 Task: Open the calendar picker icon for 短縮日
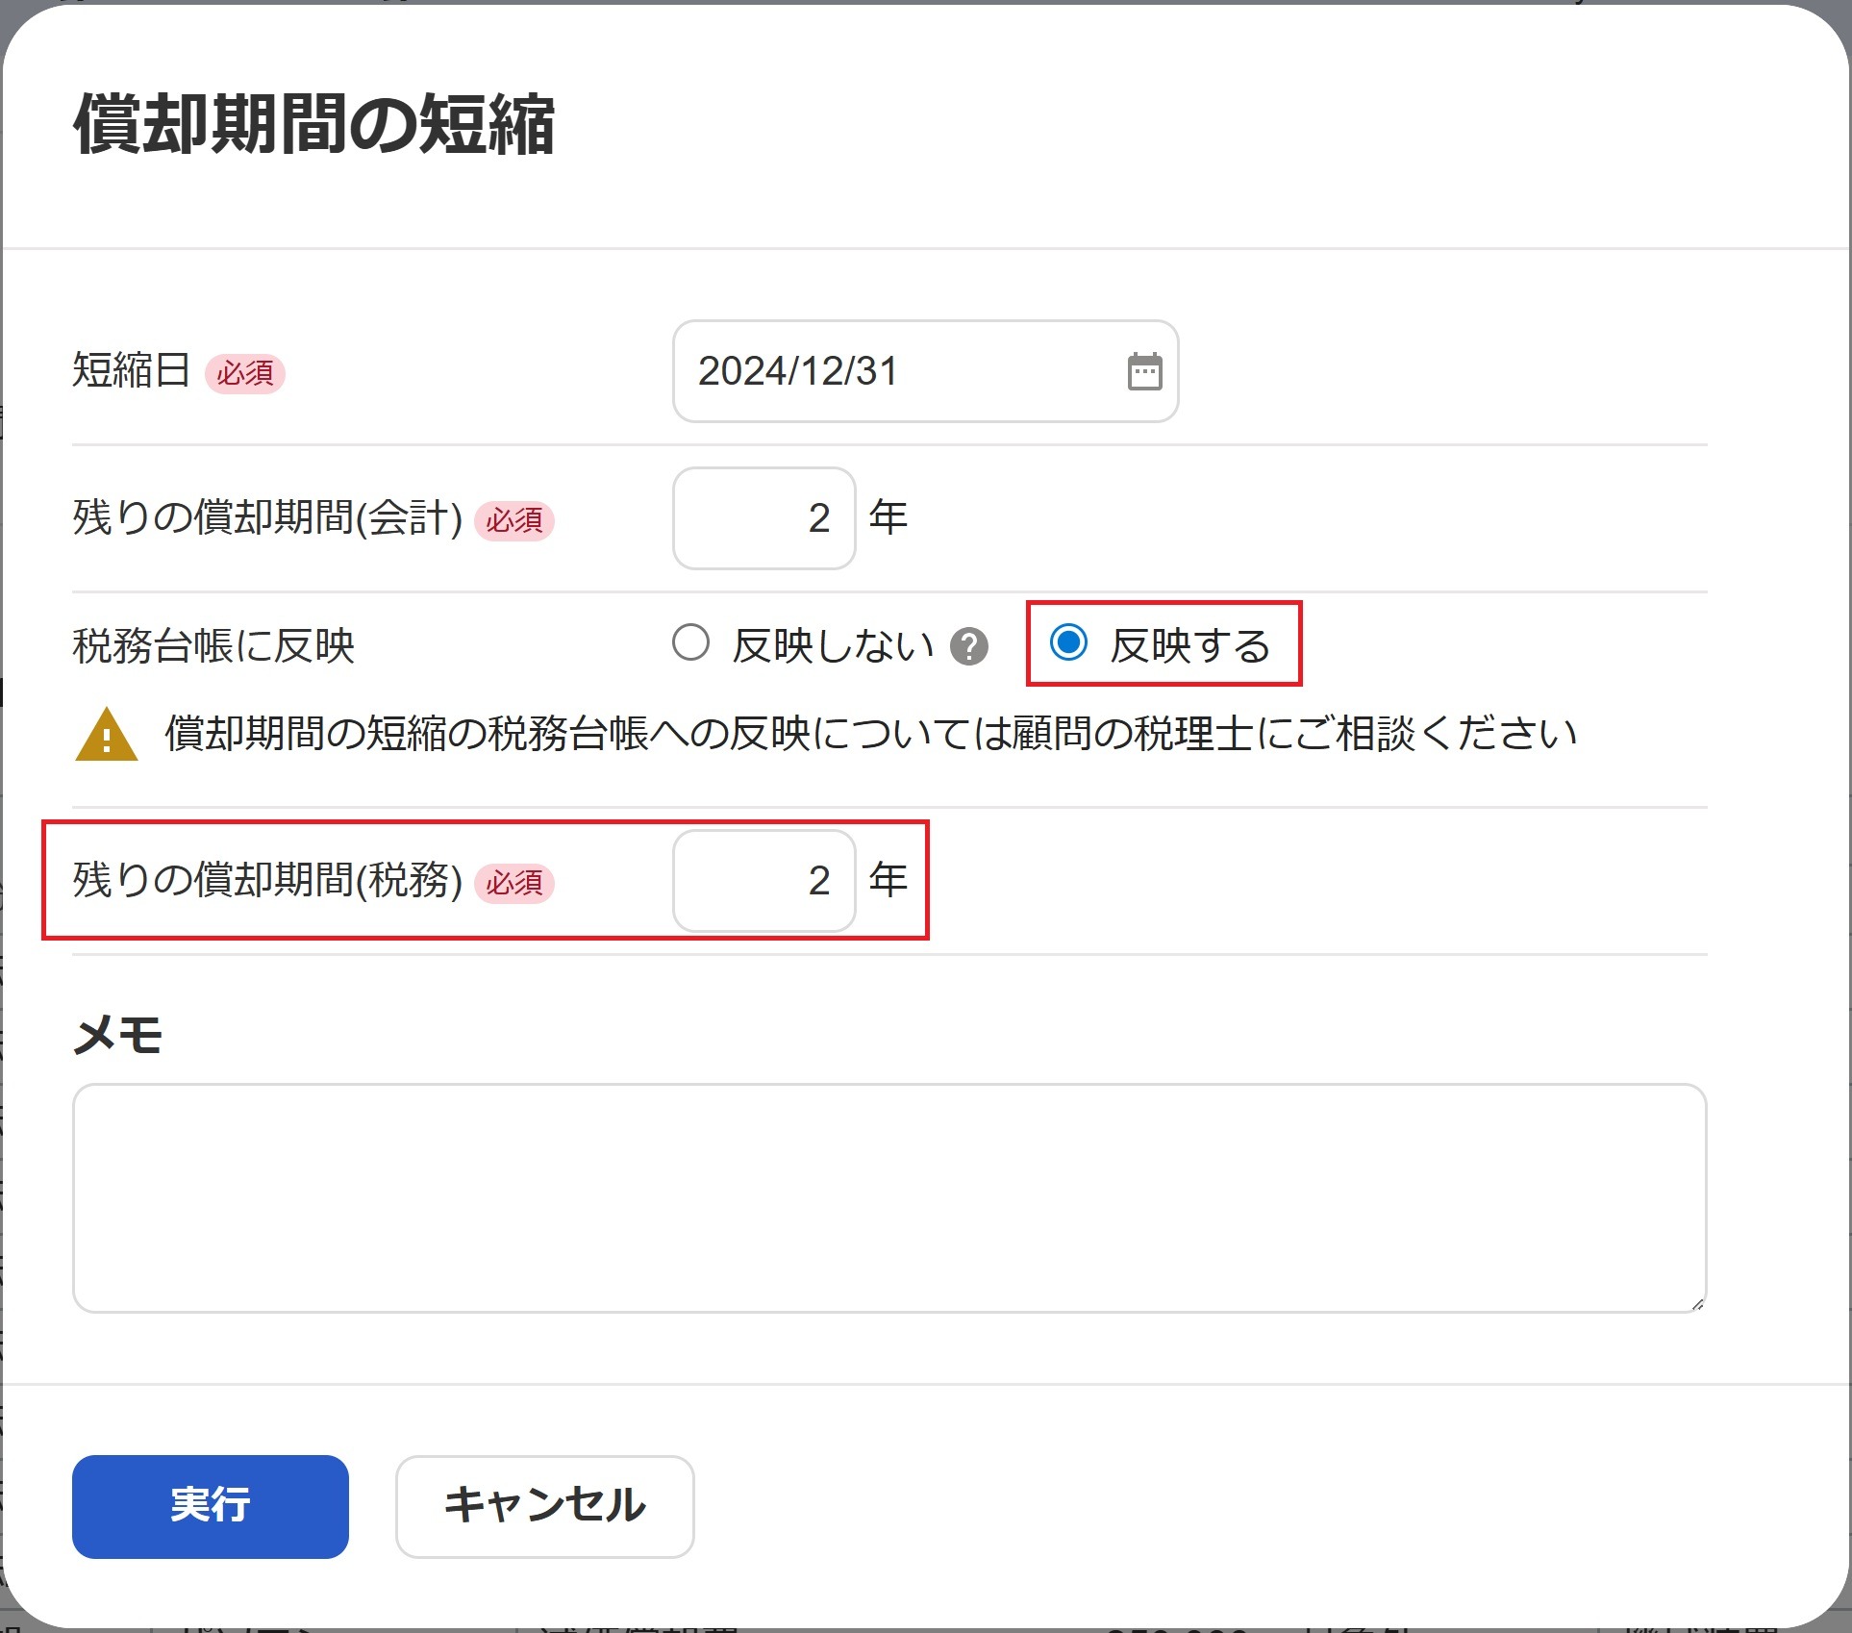1144,371
